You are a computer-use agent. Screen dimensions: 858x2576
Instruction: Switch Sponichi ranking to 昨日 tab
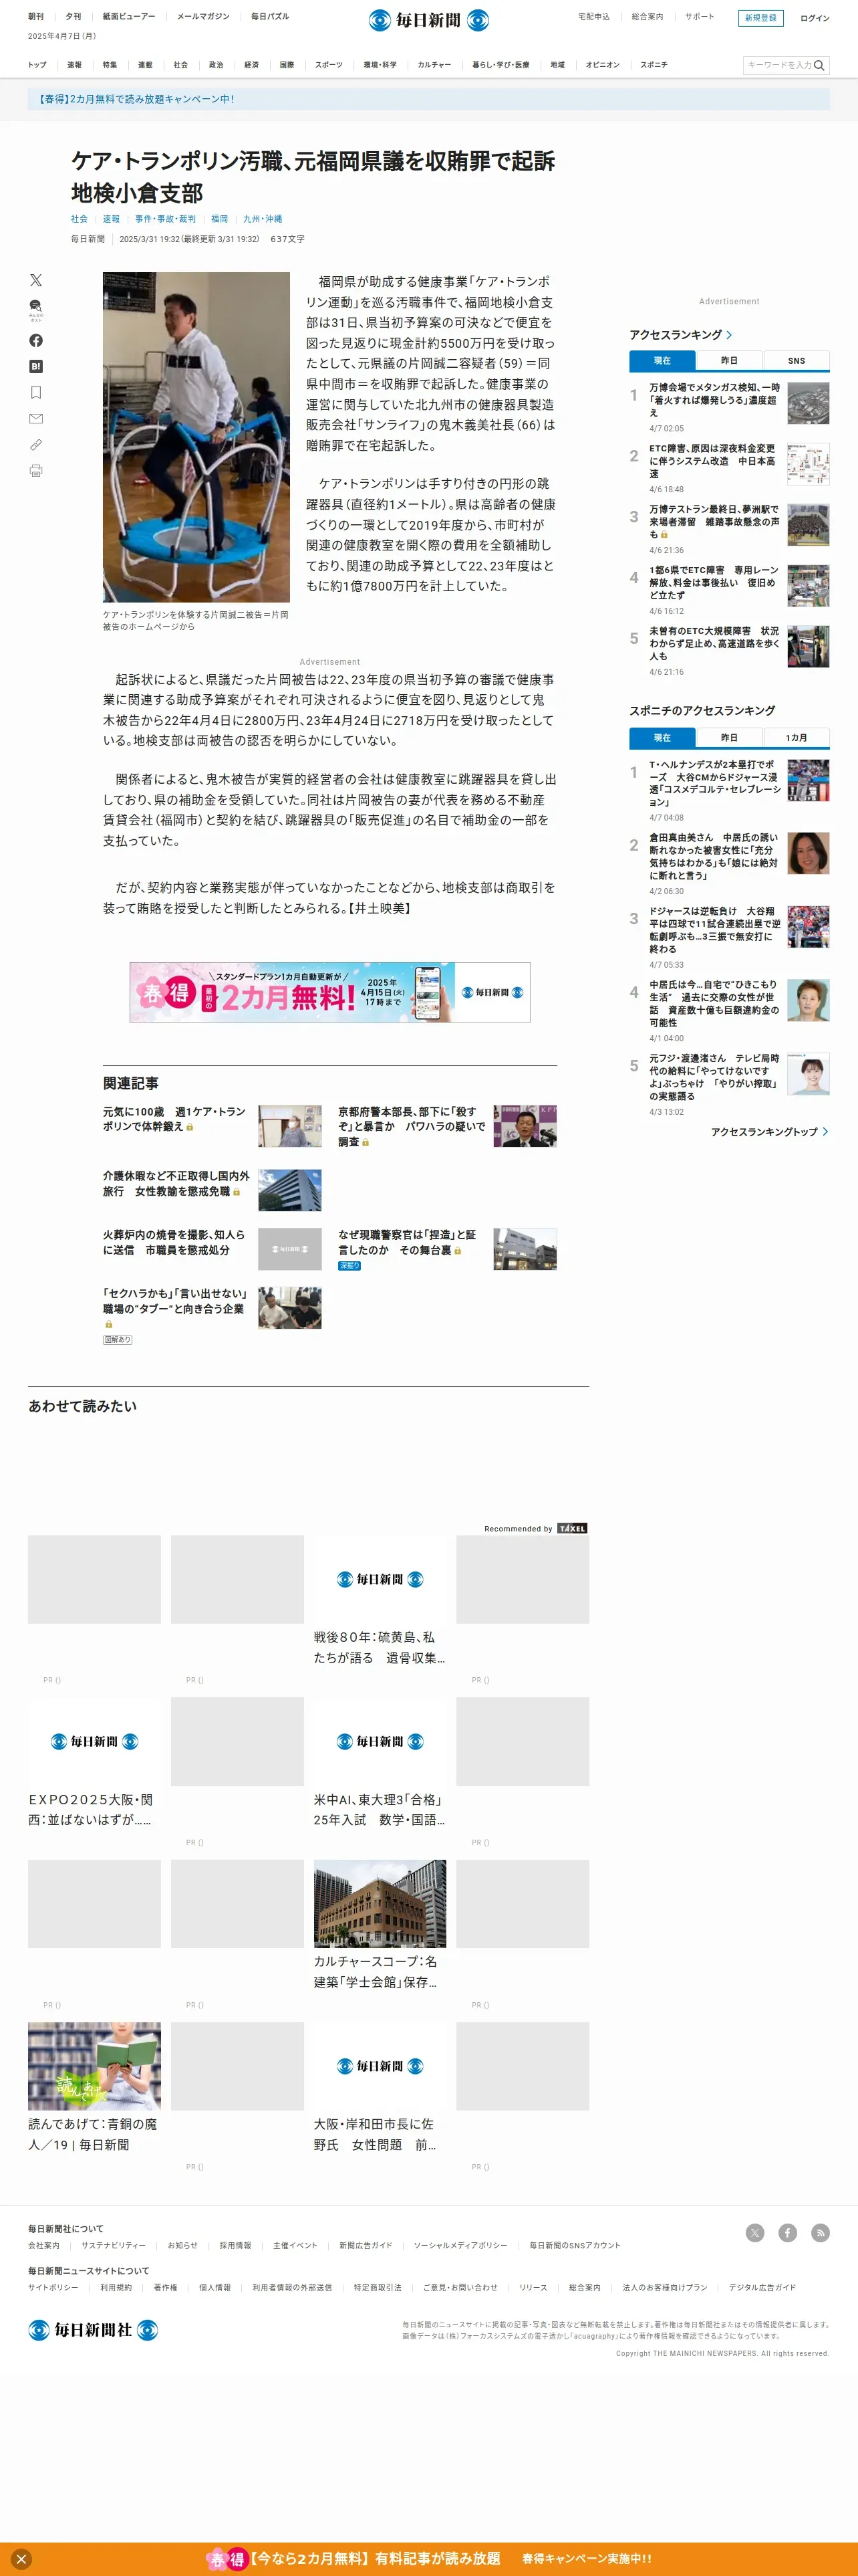(x=729, y=738)
